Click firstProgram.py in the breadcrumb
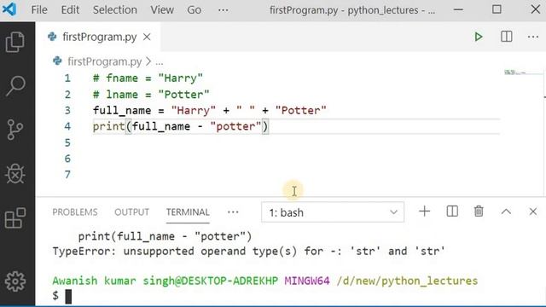The height and width of the screenshot is (307, 546). pos(104,61)
